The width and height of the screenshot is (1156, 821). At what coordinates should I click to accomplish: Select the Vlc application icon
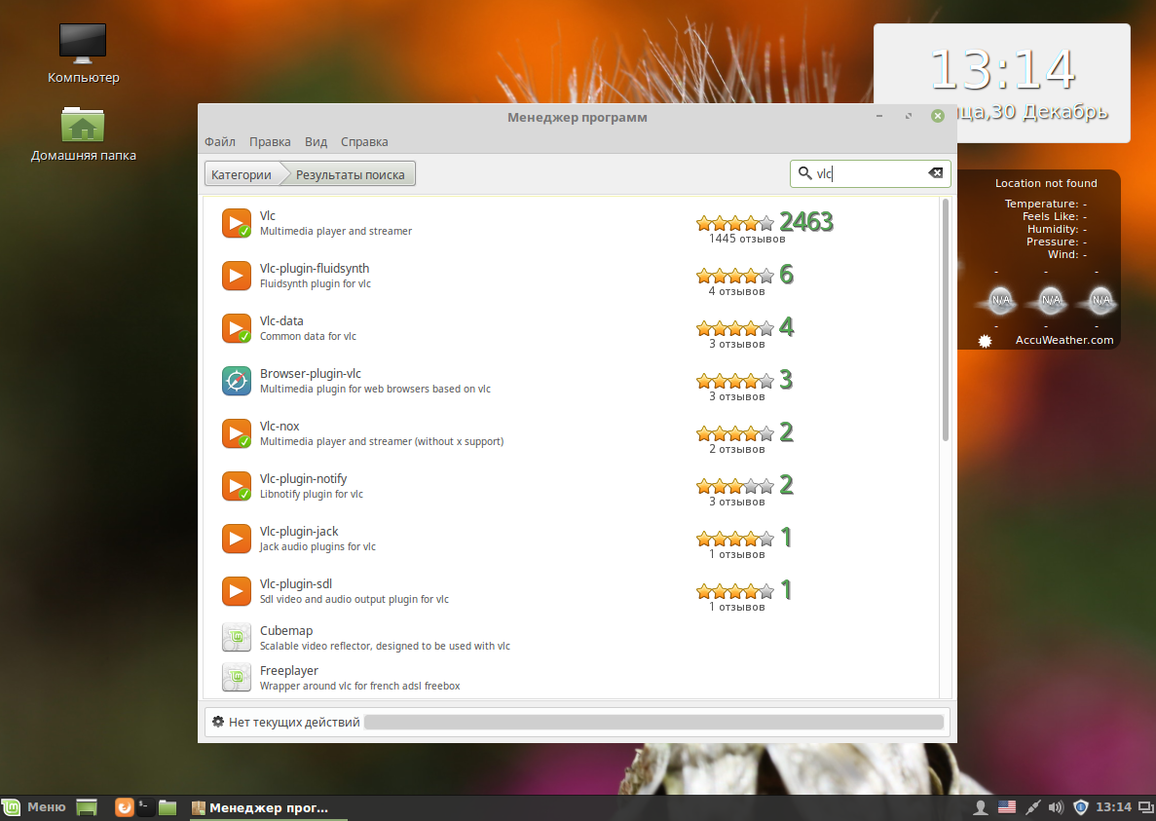(x=236, y=222)
